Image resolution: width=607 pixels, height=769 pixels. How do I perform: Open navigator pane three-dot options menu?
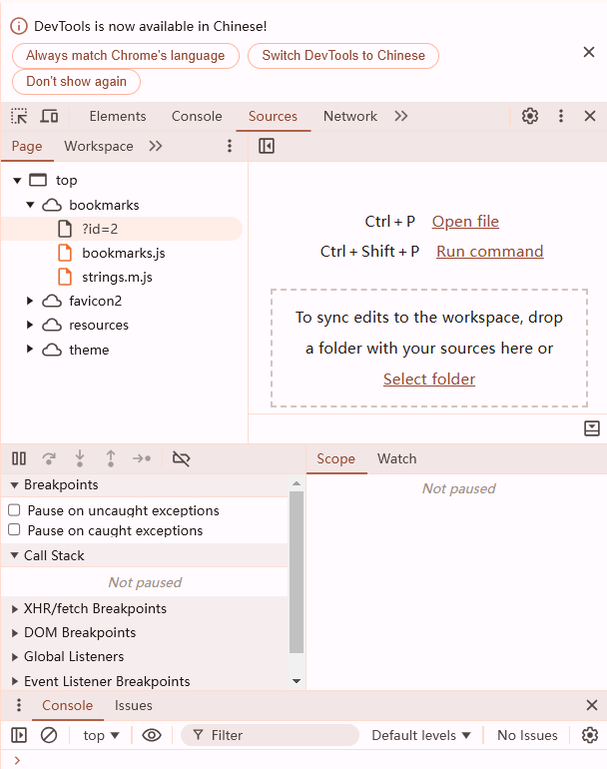coord(230,146)
